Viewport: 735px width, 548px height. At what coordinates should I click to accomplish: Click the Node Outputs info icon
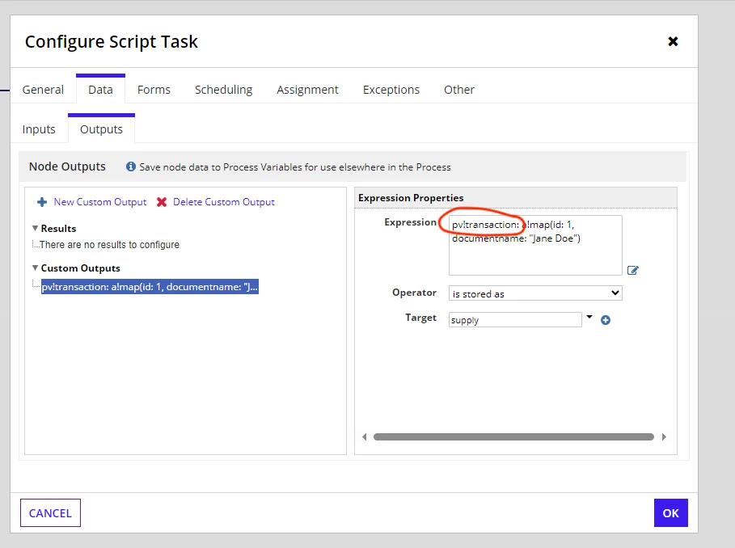click(x=131, y=167)
